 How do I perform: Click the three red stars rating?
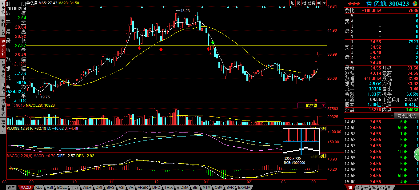tap(354, 4)
